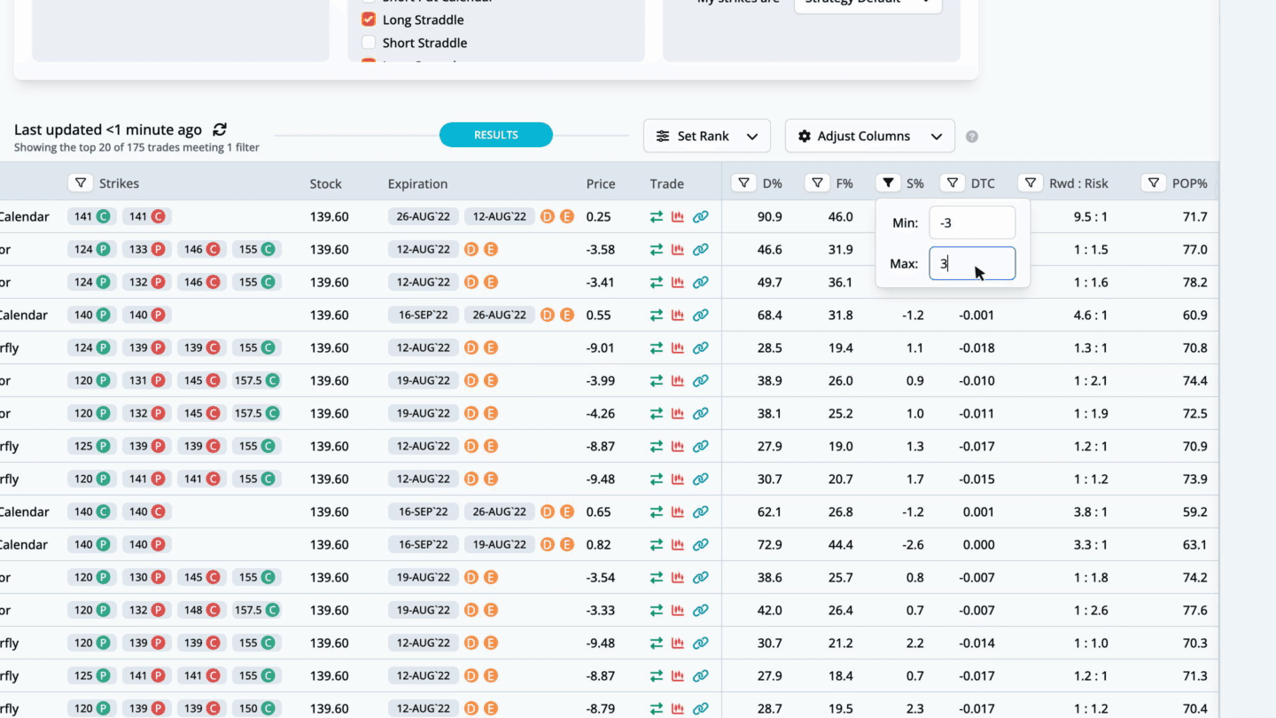Click the 9.5 : 1 reward risk value
This screenshot has height=718, width=1276.
pyautogui.click(x=1090, y=216)
